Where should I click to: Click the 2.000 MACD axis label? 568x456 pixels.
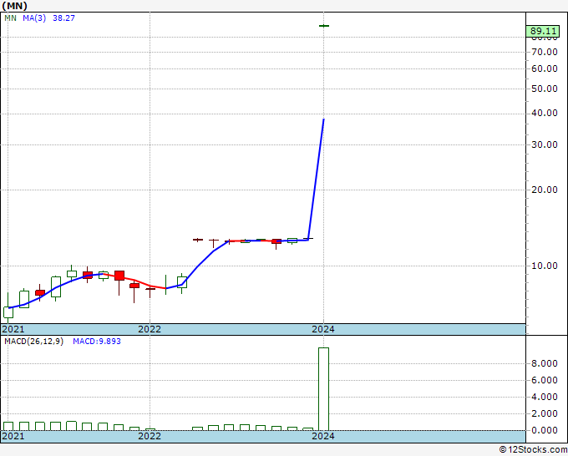pyautogui.click(x=544, y=413)
